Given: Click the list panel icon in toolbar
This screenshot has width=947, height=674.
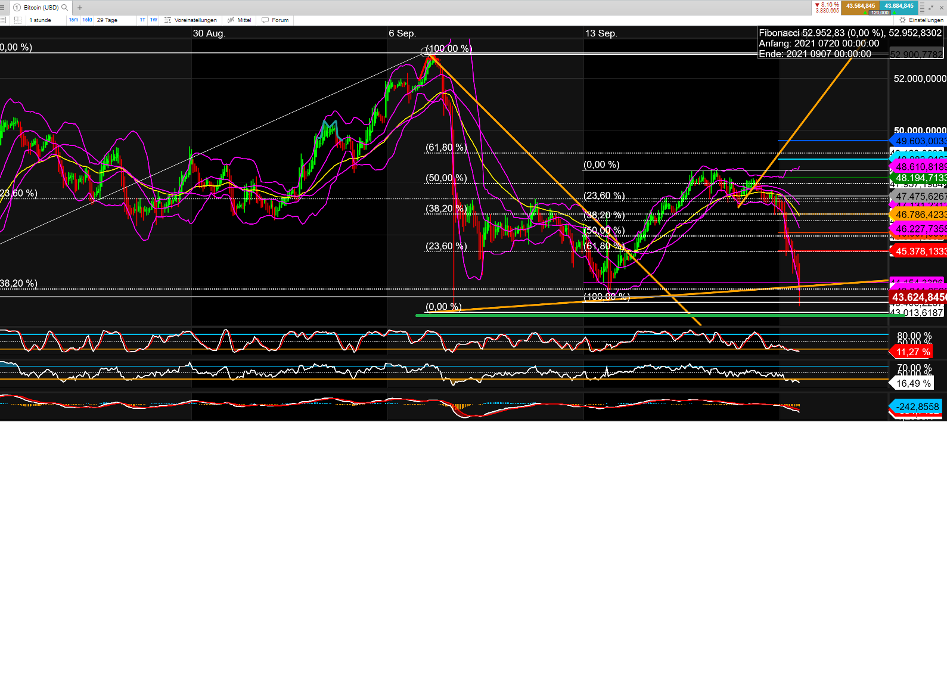Looking at the screenshot, I should [x=3, y=20].
